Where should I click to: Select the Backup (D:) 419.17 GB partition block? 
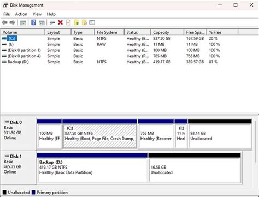(x=92, y=168)
